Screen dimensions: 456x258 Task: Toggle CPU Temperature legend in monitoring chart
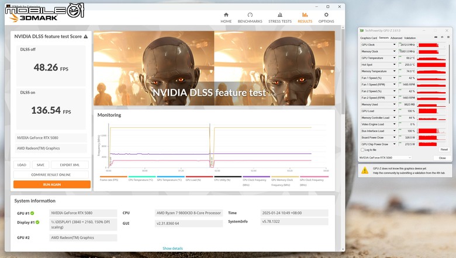[142, 179]
